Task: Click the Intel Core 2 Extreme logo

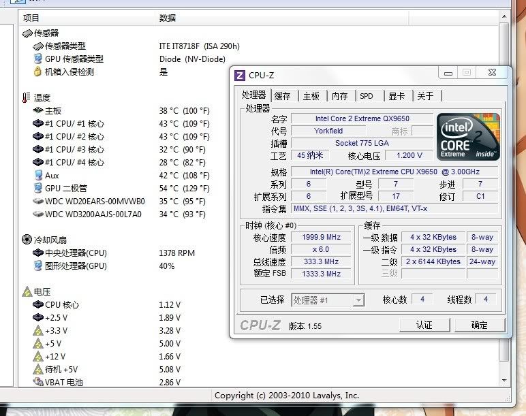Action: coord(468,136)
